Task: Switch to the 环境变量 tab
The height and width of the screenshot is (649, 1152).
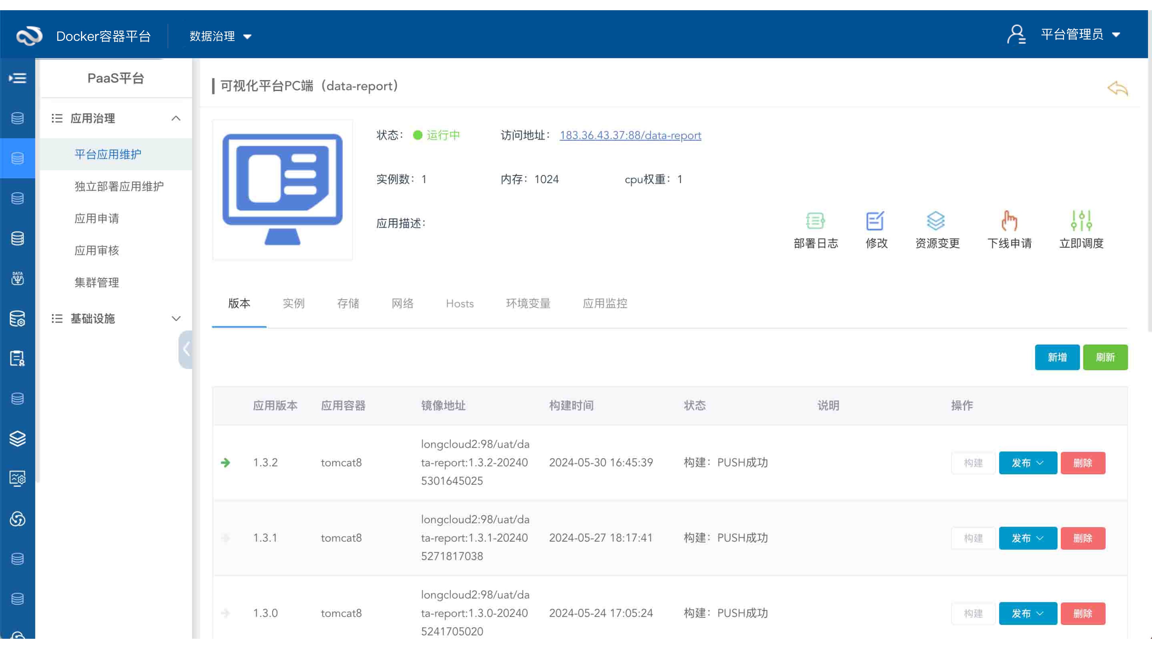Action: tap(528, 303)
